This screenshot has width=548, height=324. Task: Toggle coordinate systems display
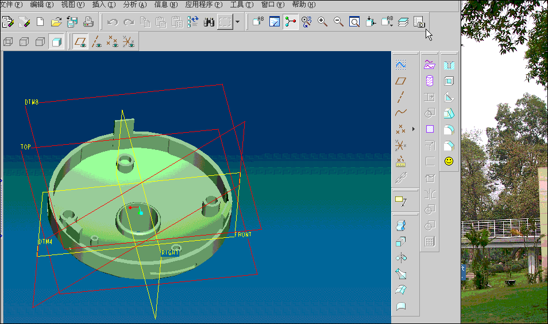click(x=128, y=42)
